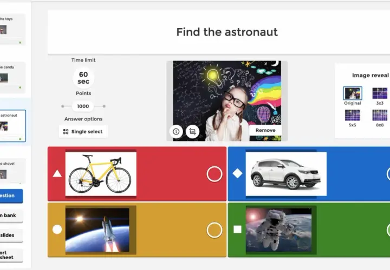This screenshot has height=270, width=390.
Task: Open the toys slide in sidebar
Action: point(12,30)
